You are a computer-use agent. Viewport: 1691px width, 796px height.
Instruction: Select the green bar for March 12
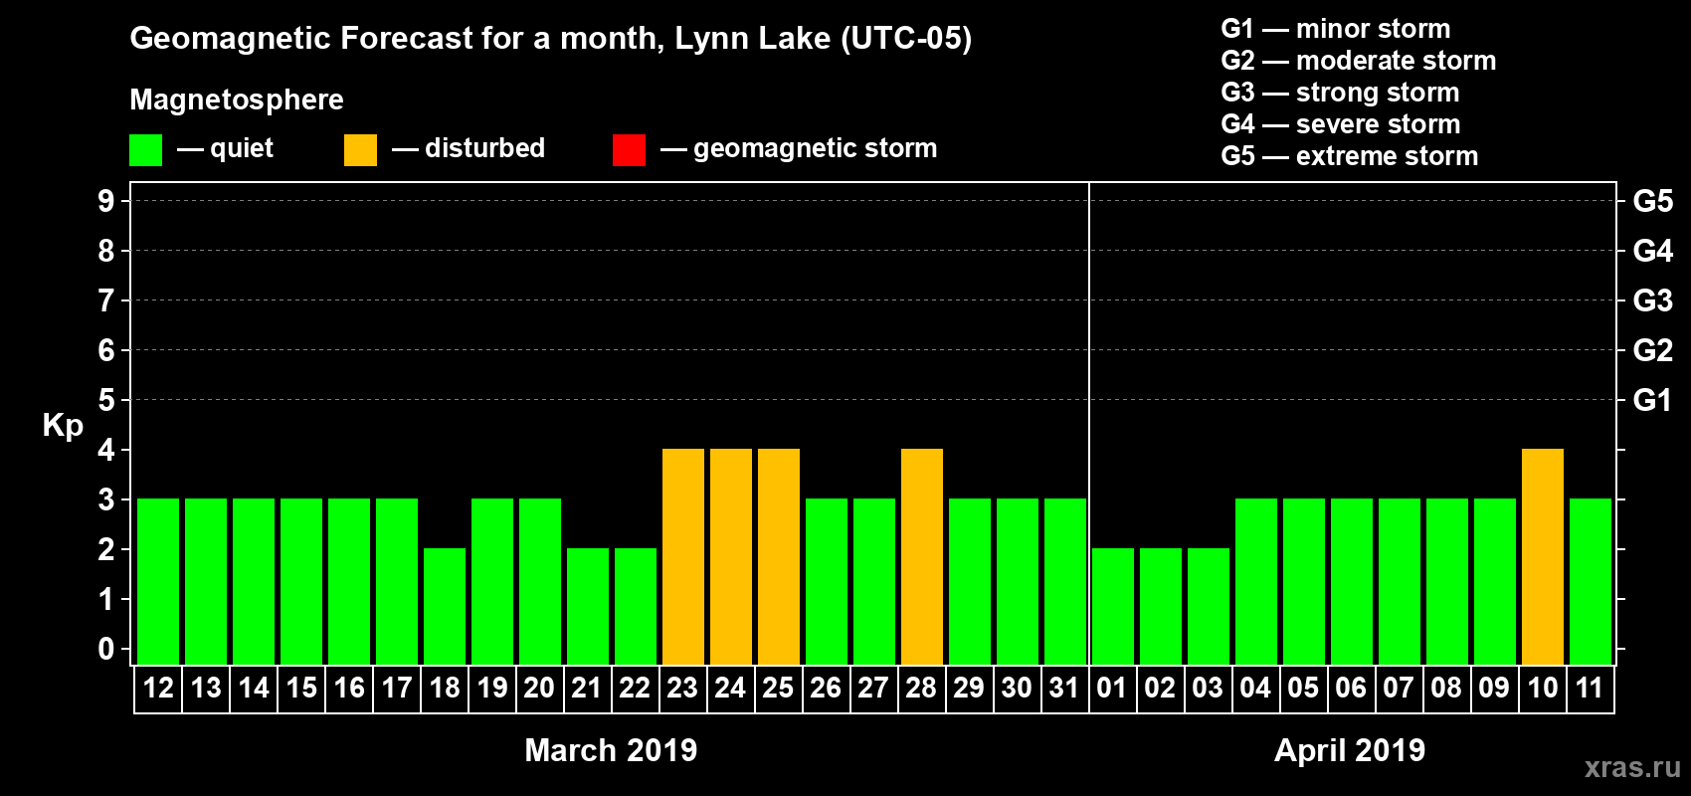[x=158, y=581]
